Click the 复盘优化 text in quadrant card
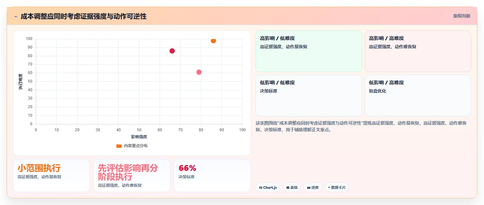 377,91
